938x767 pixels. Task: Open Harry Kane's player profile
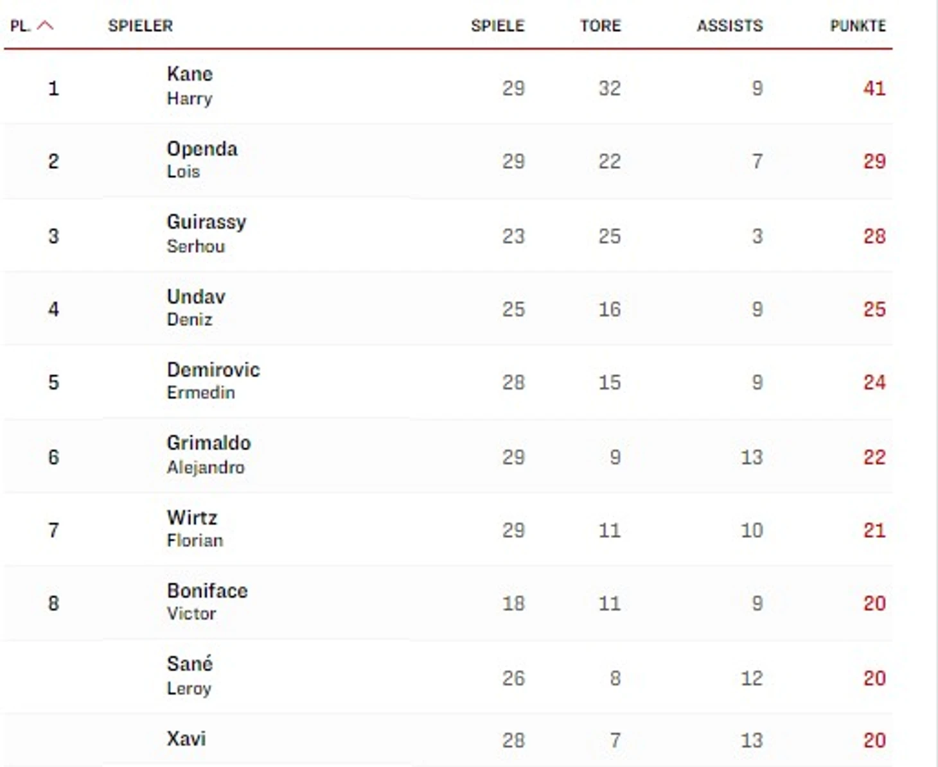[x=190, y=85]
